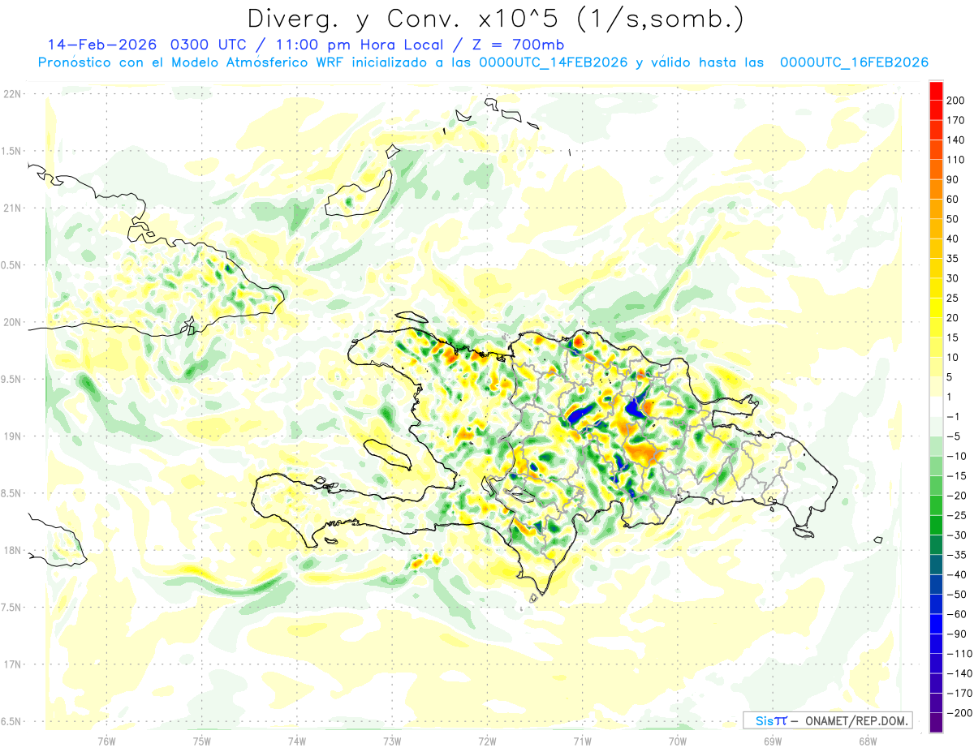
Task: Click the '-10' value on the color scale
Action: click(959, 456)
